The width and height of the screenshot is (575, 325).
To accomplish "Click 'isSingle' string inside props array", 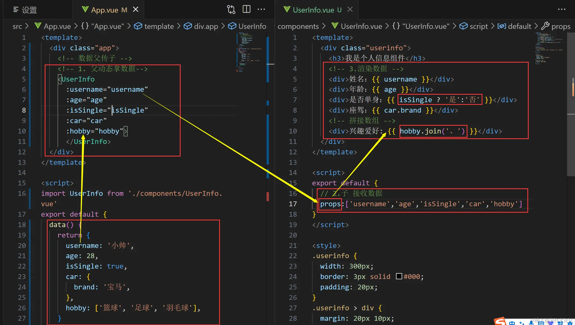I will tap(440, 204).
